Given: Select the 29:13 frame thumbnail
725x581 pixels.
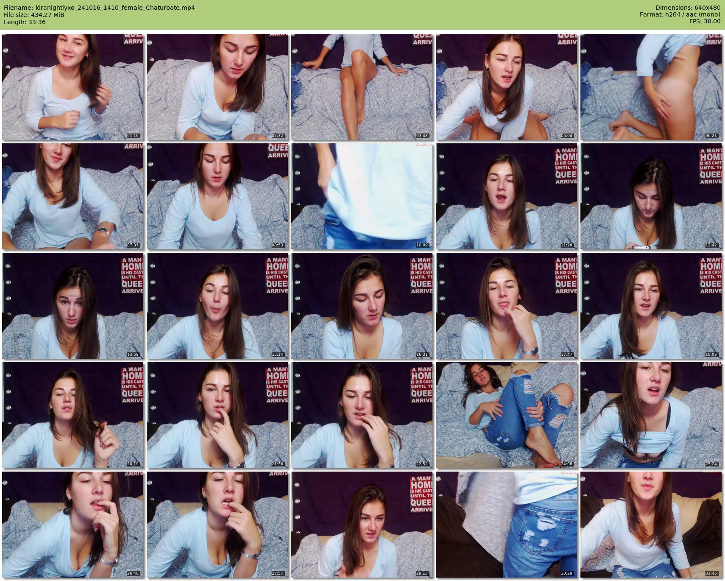Looking at the screenshot, I should pyautogui.click(x=362, y=525).
